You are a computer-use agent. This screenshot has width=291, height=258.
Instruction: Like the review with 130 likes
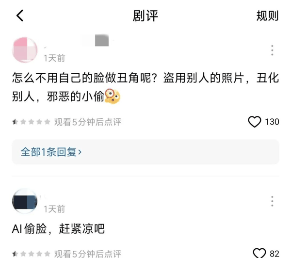(x=255, y=122)
